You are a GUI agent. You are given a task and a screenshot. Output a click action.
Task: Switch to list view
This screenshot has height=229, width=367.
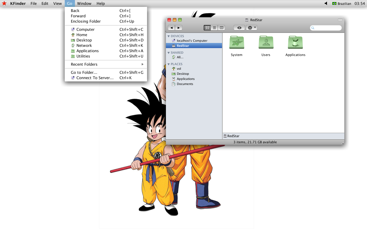[214, 28]
